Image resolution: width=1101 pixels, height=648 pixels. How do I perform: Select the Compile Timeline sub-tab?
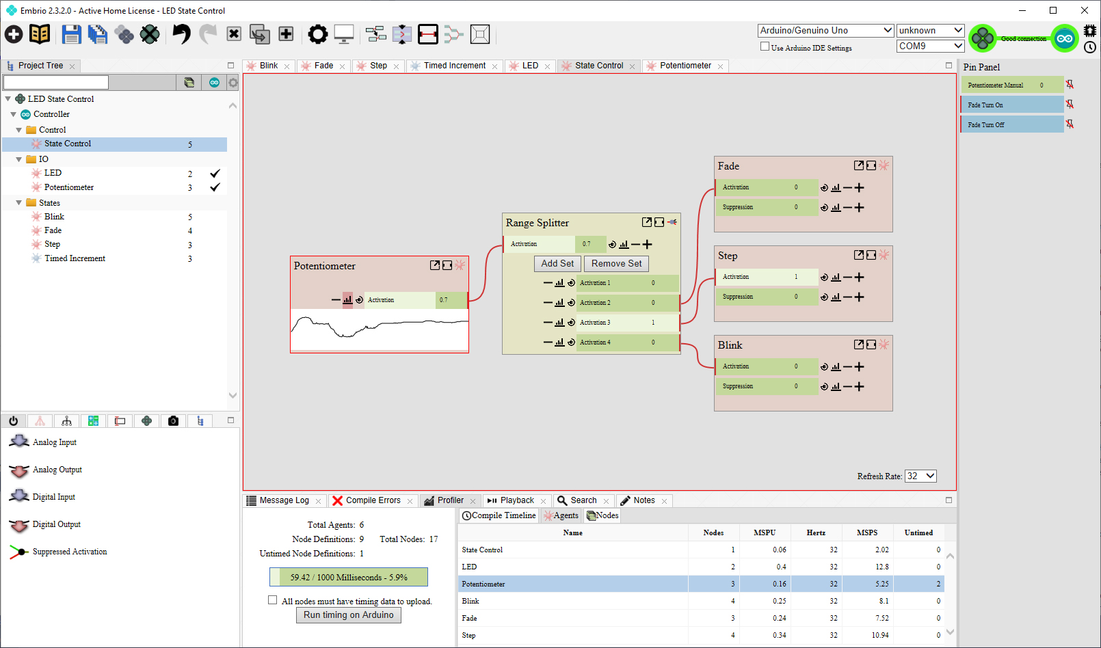pos(499,515)
